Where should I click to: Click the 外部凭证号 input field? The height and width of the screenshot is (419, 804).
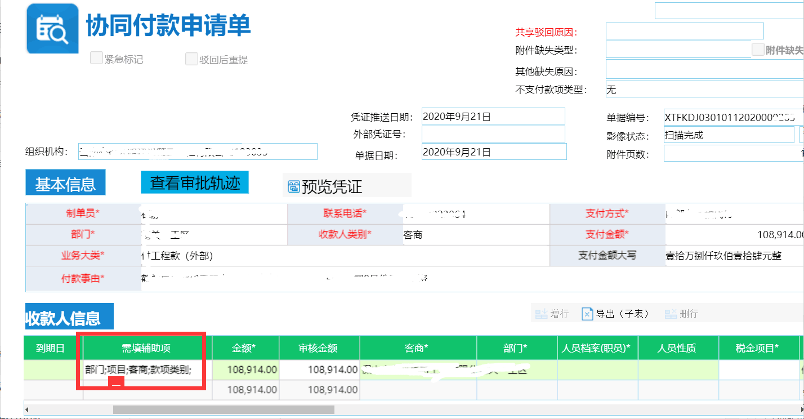(493, 134)
